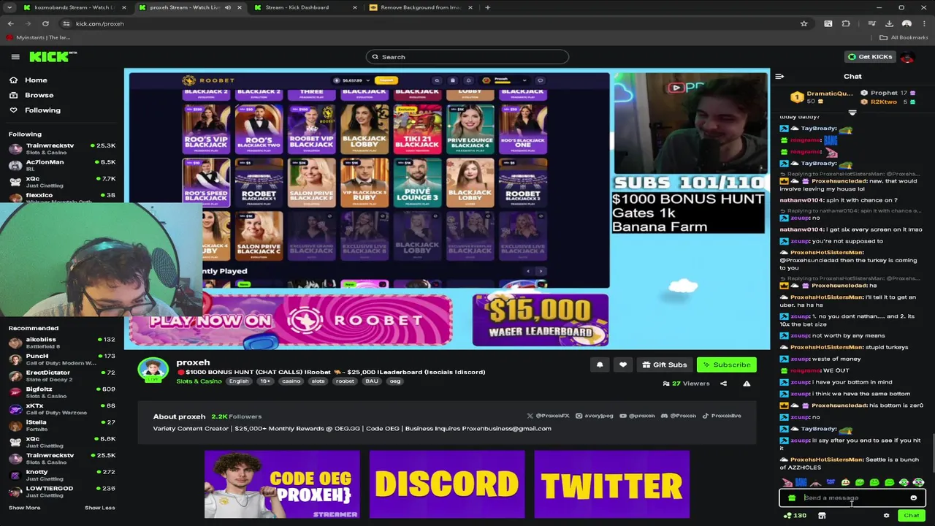This screenshot has height=526, width=935.
Task: Open the user profile avatar menu
Action: 907,57
